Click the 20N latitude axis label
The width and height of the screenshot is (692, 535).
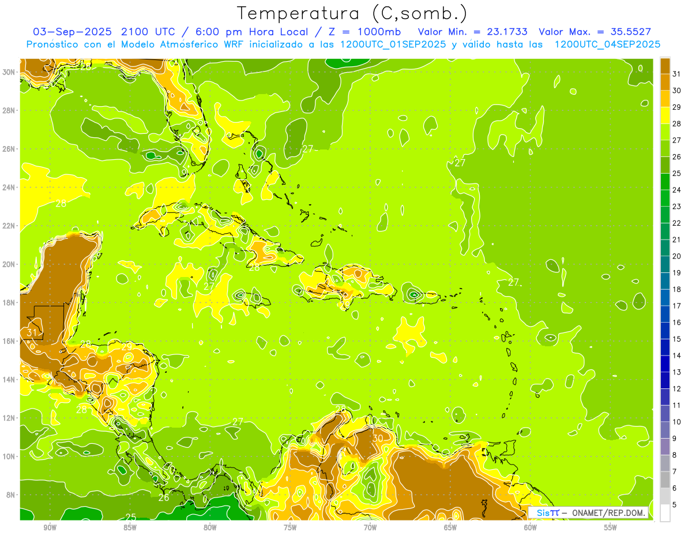click(x=9, y=264)
